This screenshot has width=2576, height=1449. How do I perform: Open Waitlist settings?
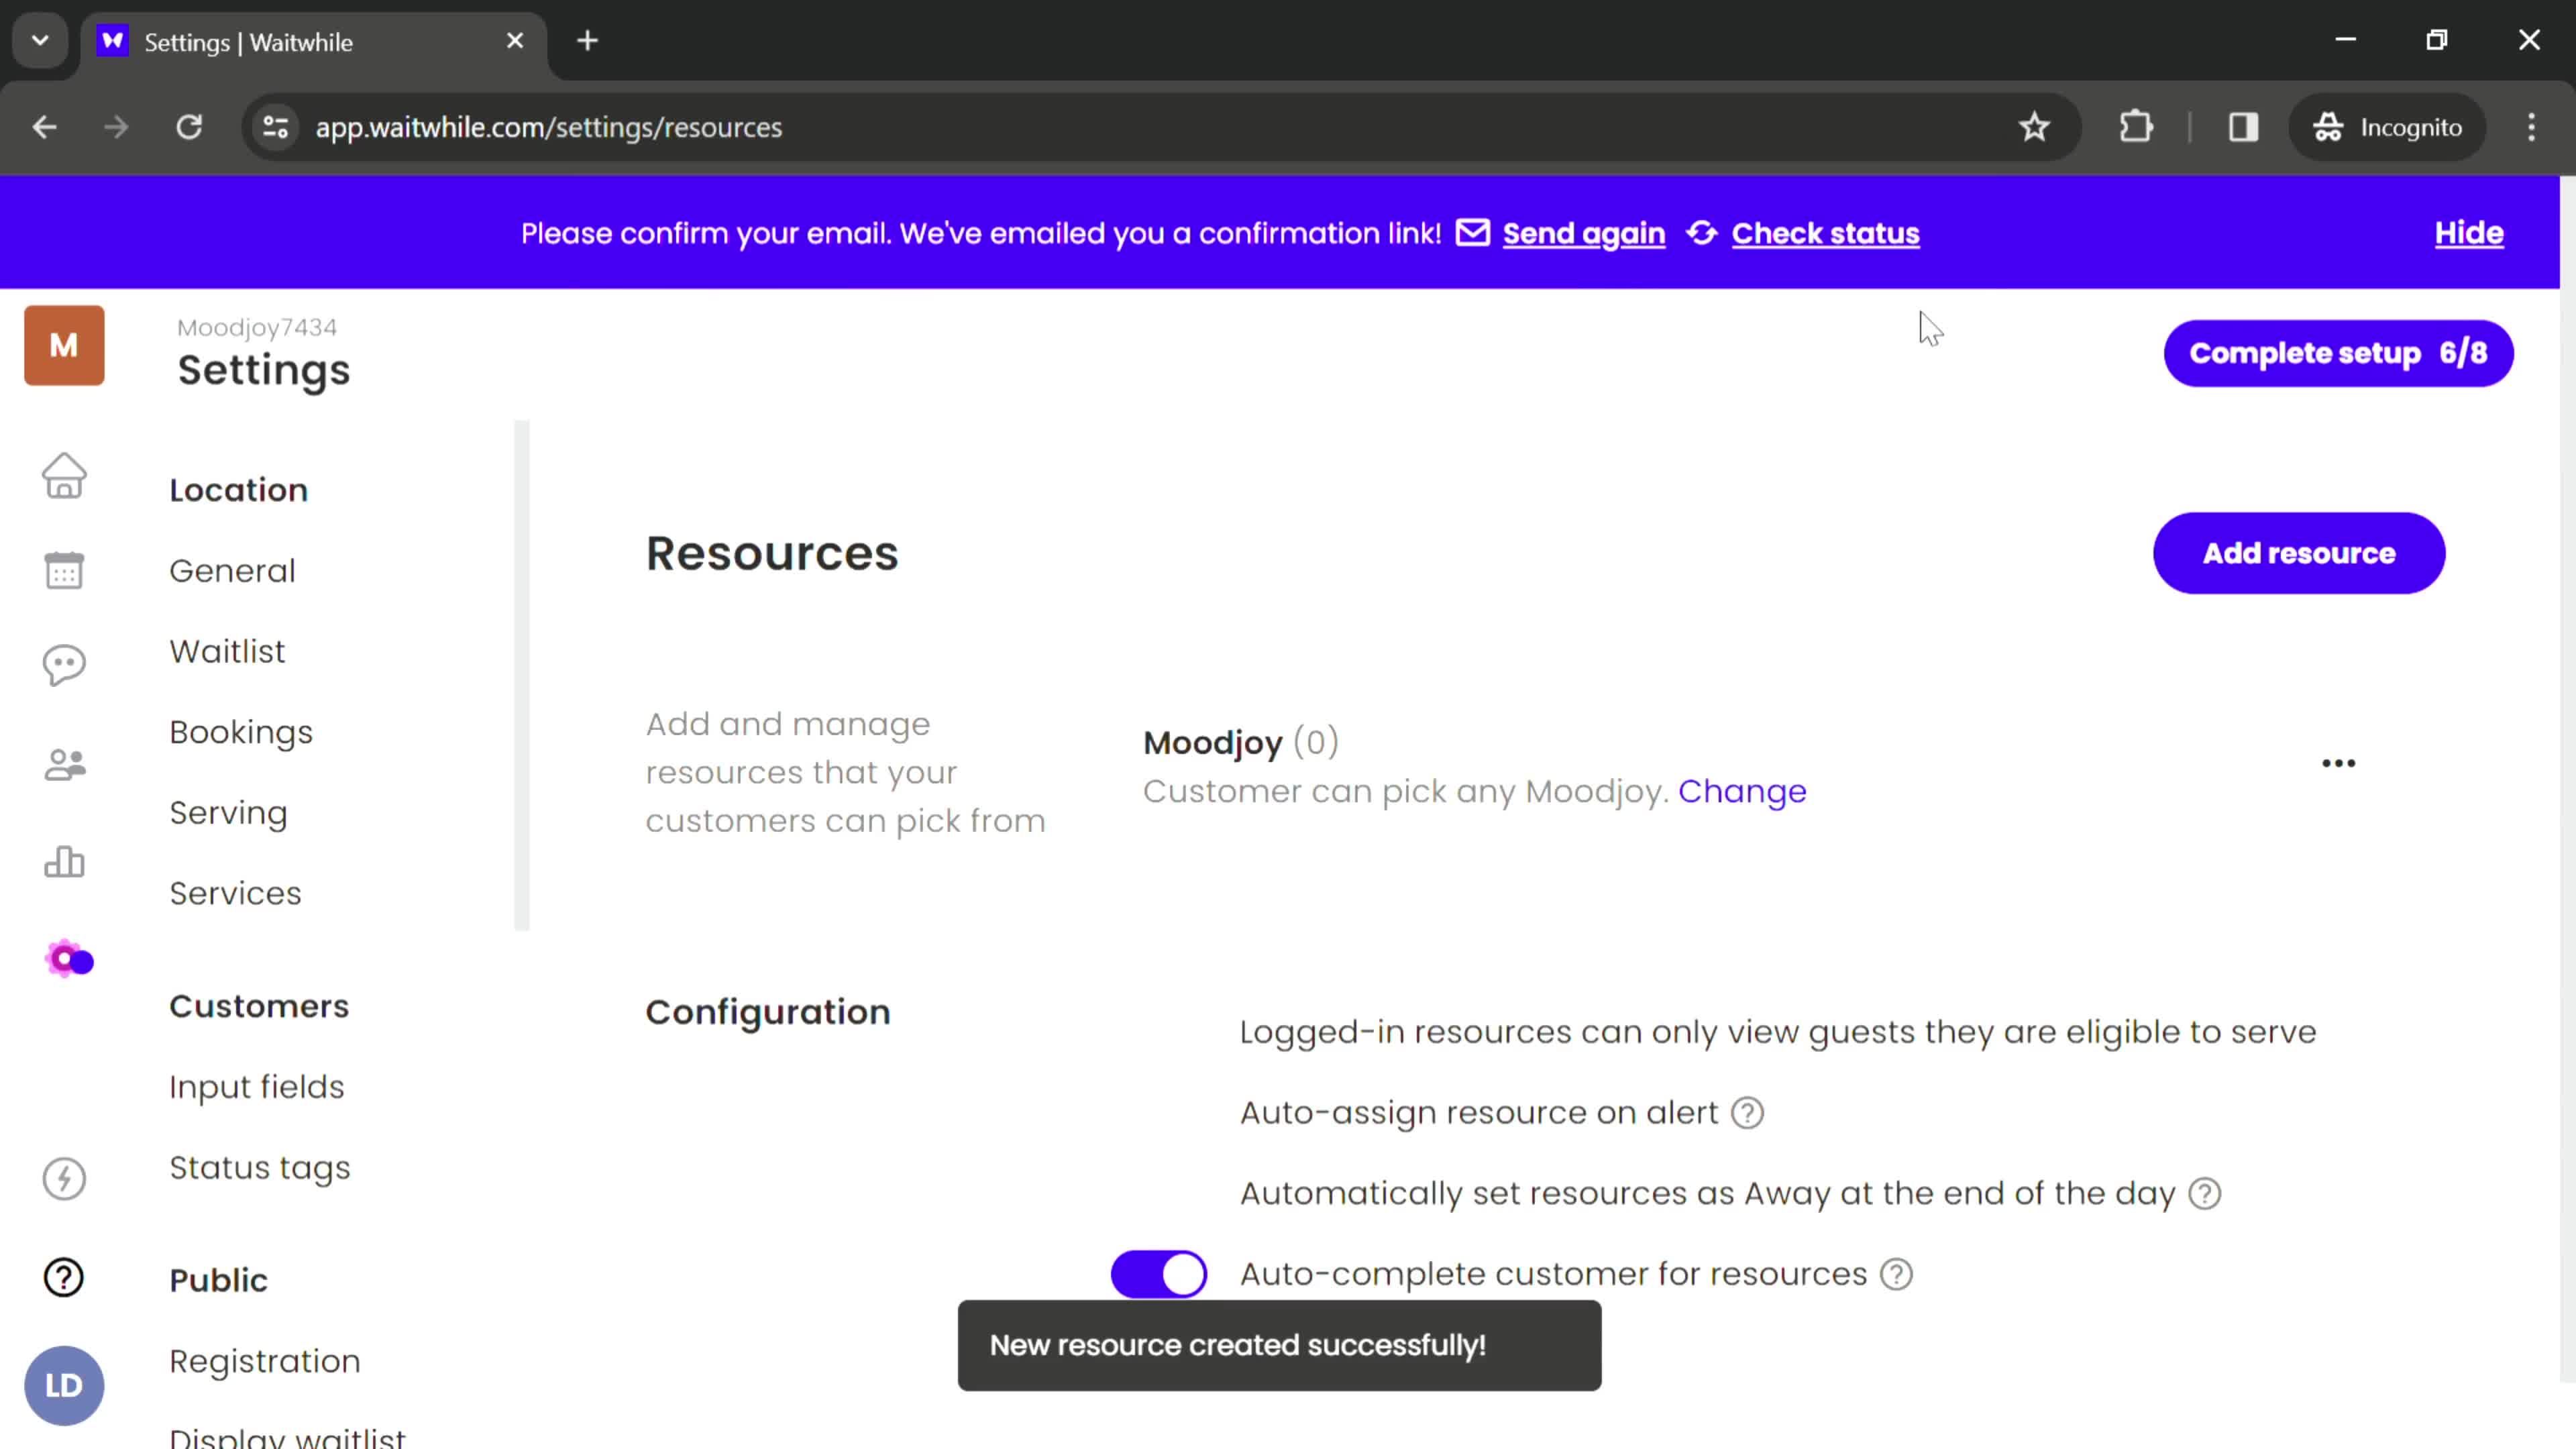227,652
